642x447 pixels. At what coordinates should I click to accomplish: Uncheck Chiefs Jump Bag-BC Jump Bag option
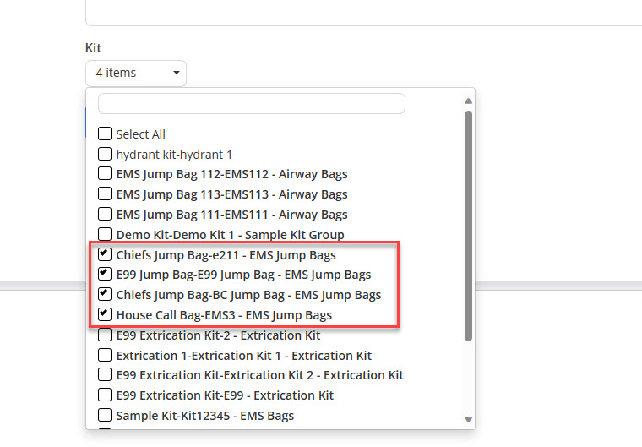105,294
